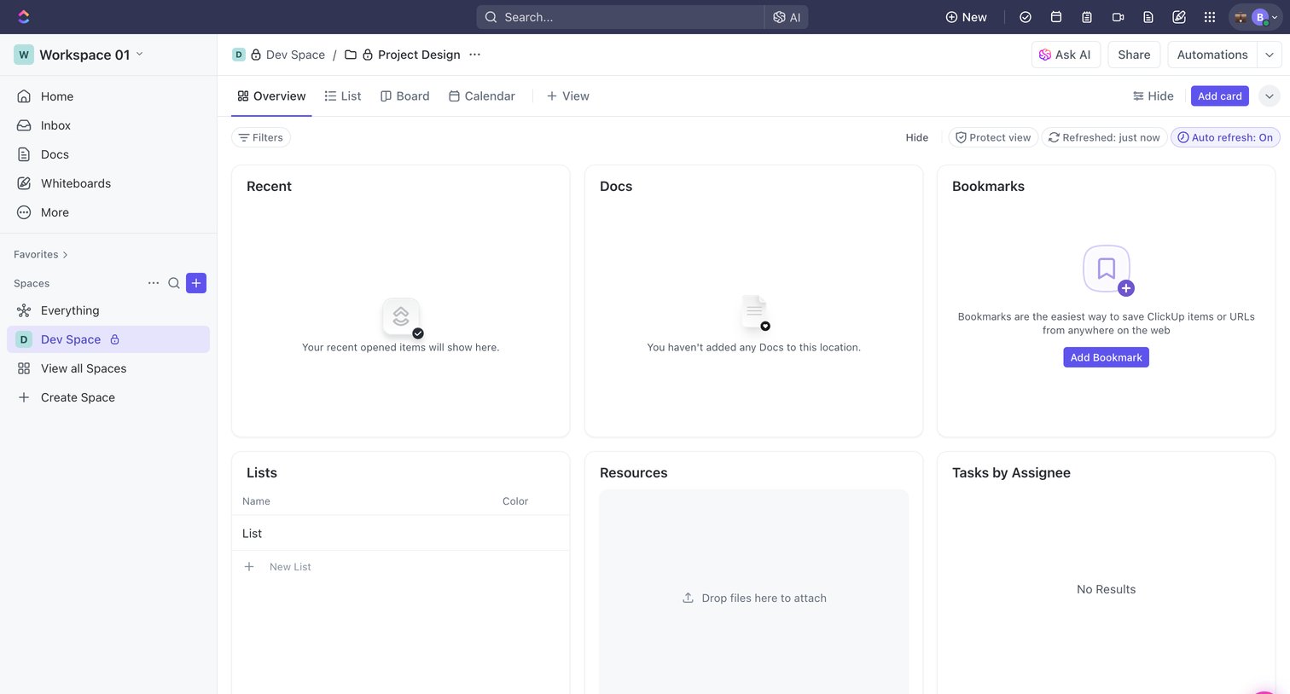Click the Add Bookmark button
The image size is (1290, 694).
point(1107,357)
